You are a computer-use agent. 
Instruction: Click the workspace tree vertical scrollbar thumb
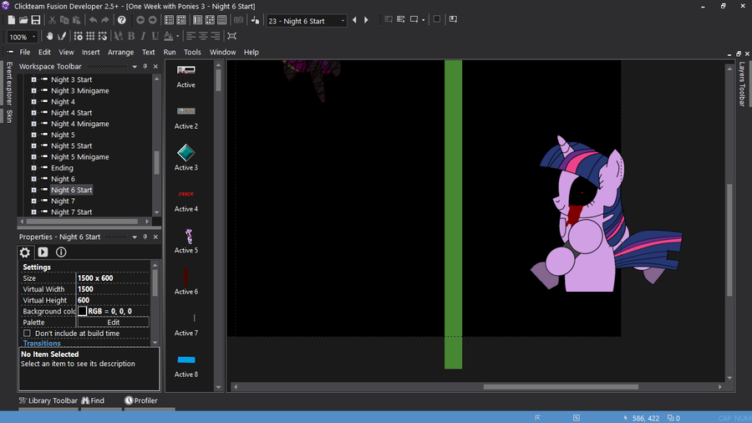pyautogui.click(x=156, y=162)
